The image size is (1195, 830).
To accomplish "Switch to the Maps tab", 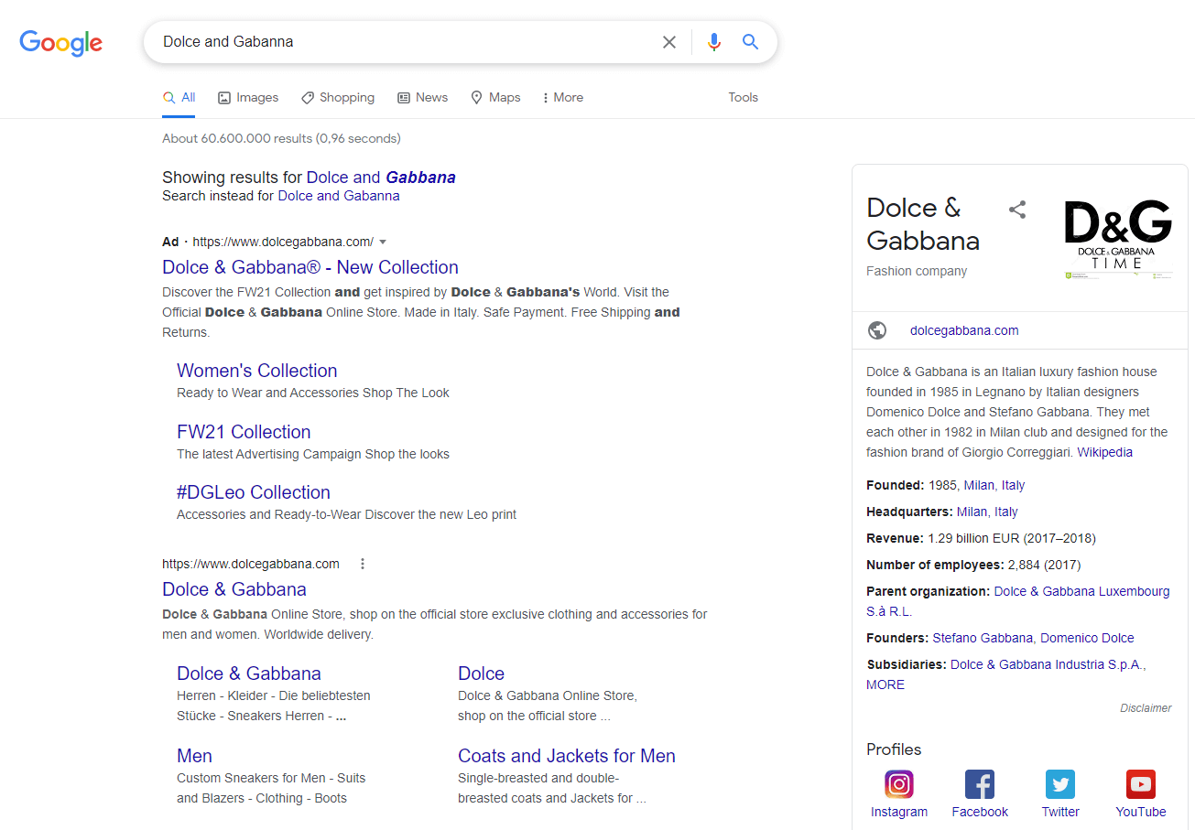I will pyautogui.click(x=495, y=97).
